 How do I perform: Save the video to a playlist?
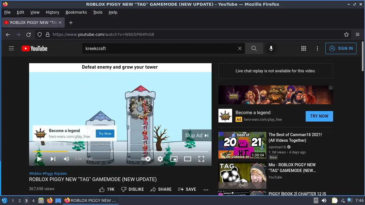(187, 189)
